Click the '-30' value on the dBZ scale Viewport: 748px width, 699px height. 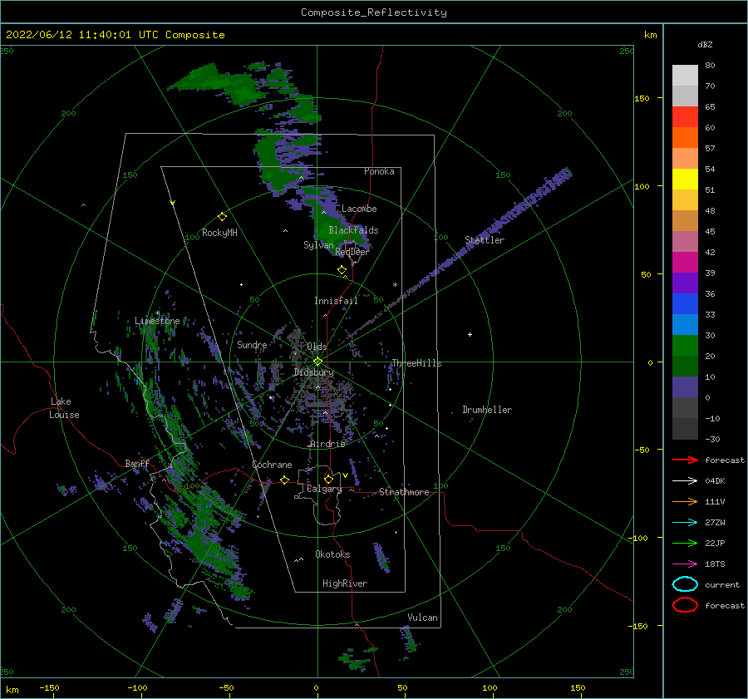pyautogui.click(x=713, y=439)
